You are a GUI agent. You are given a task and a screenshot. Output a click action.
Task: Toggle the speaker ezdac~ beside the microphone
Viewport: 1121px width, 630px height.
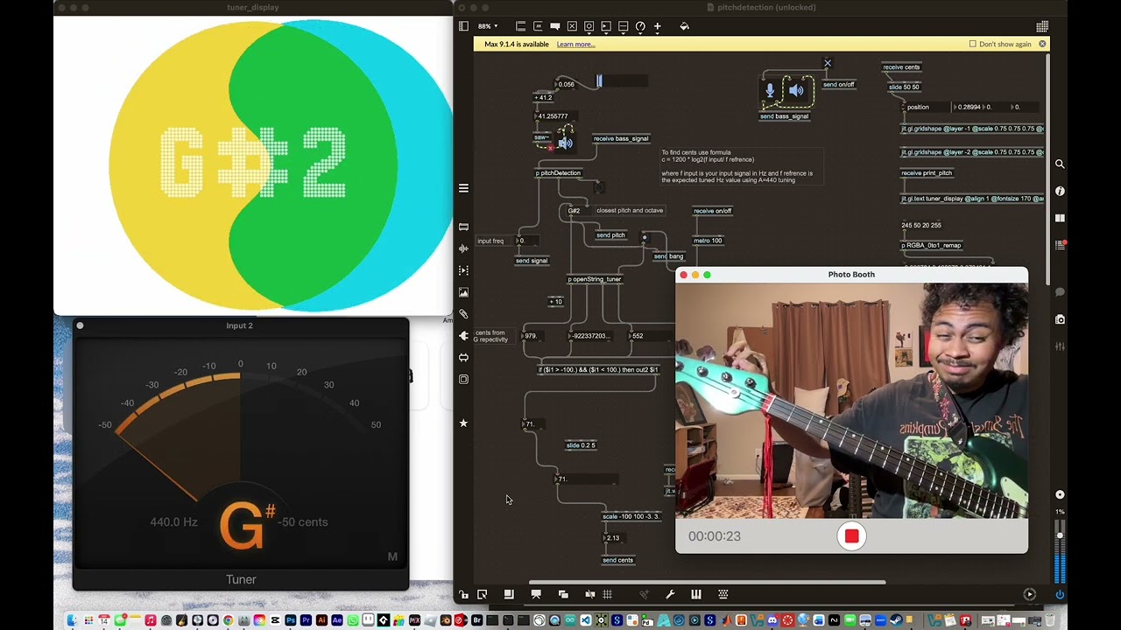click(x=795, y=90)
